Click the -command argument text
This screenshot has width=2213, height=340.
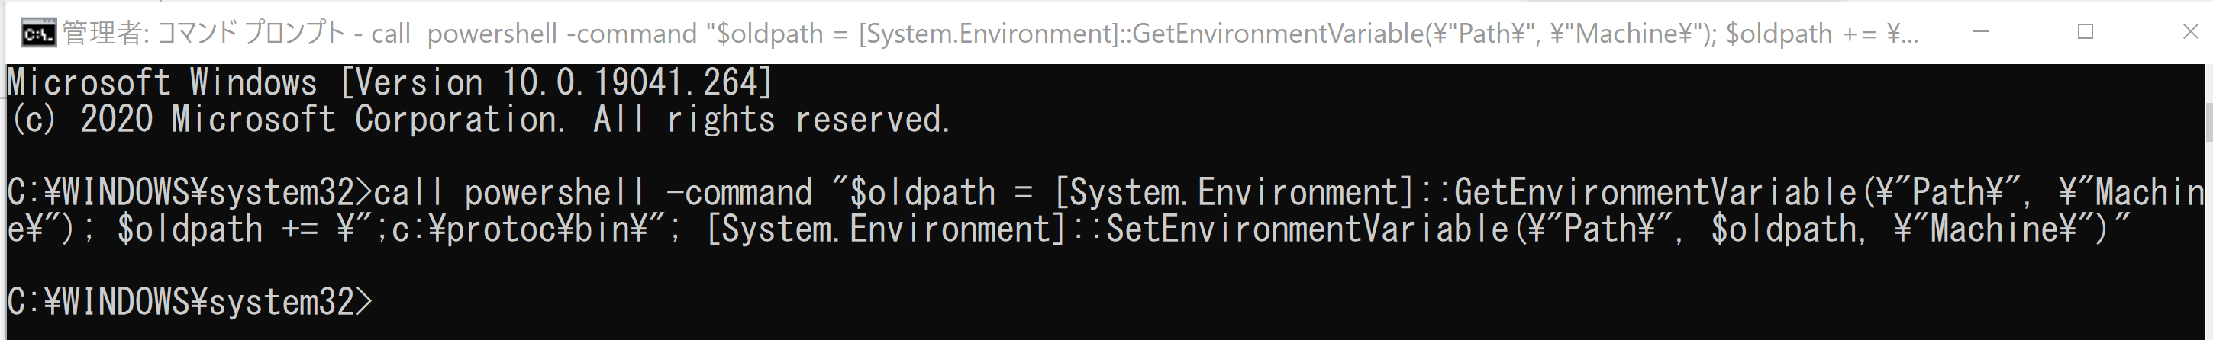739,193
